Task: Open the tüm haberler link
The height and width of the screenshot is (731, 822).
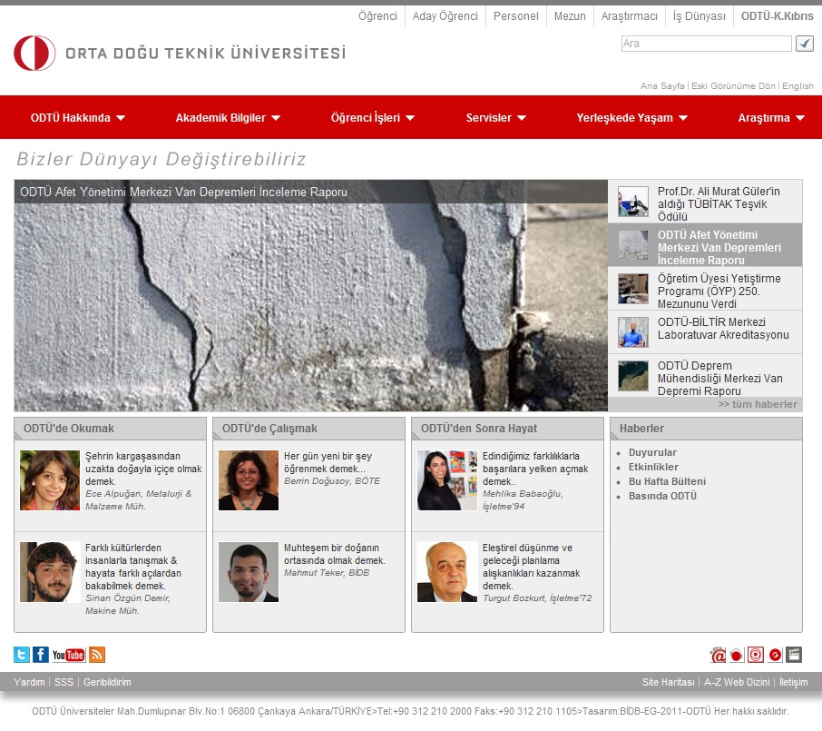Action: tap(758, 404)
